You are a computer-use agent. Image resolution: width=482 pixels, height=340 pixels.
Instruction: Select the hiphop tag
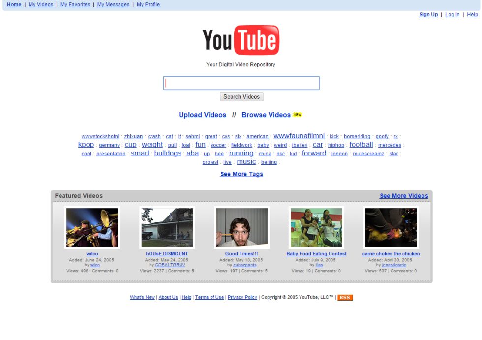[x=336, y=145]
